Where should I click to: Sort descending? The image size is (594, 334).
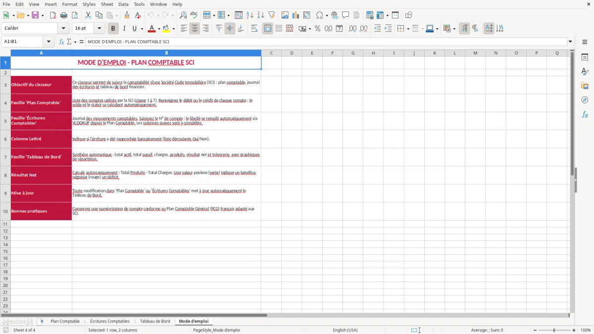[261, 15]
